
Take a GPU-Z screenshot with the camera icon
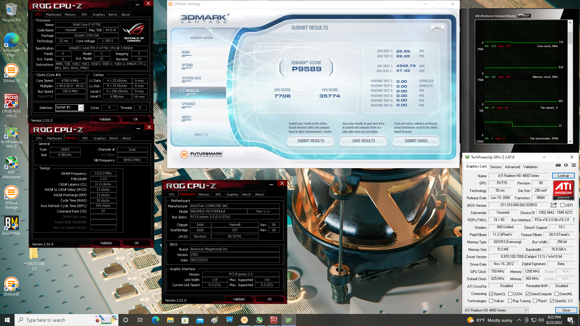click(x=558, y=165)
